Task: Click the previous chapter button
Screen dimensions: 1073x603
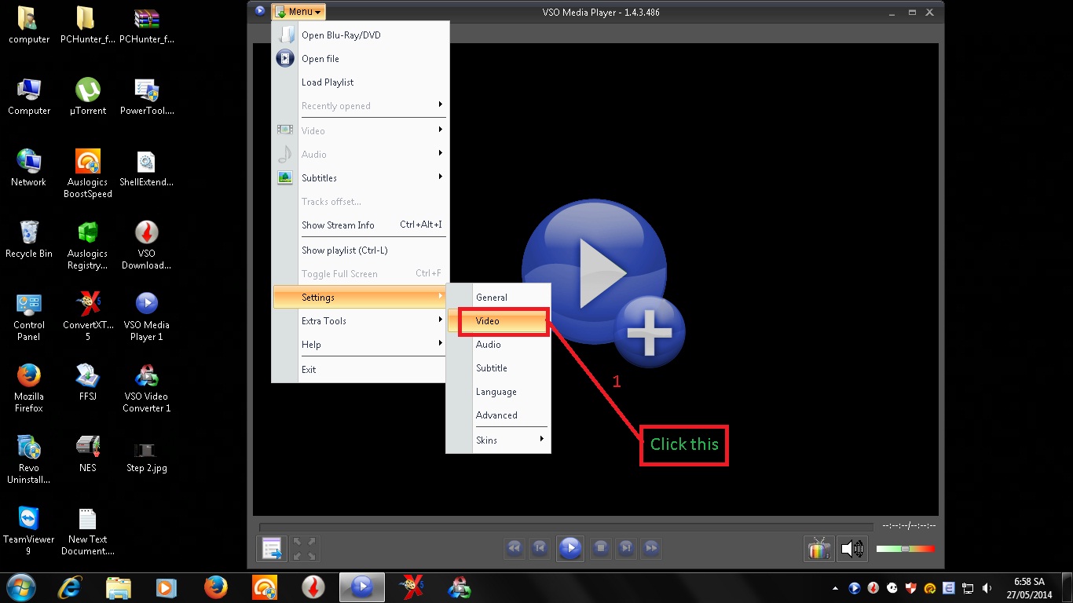Action: tap(540, 547)
